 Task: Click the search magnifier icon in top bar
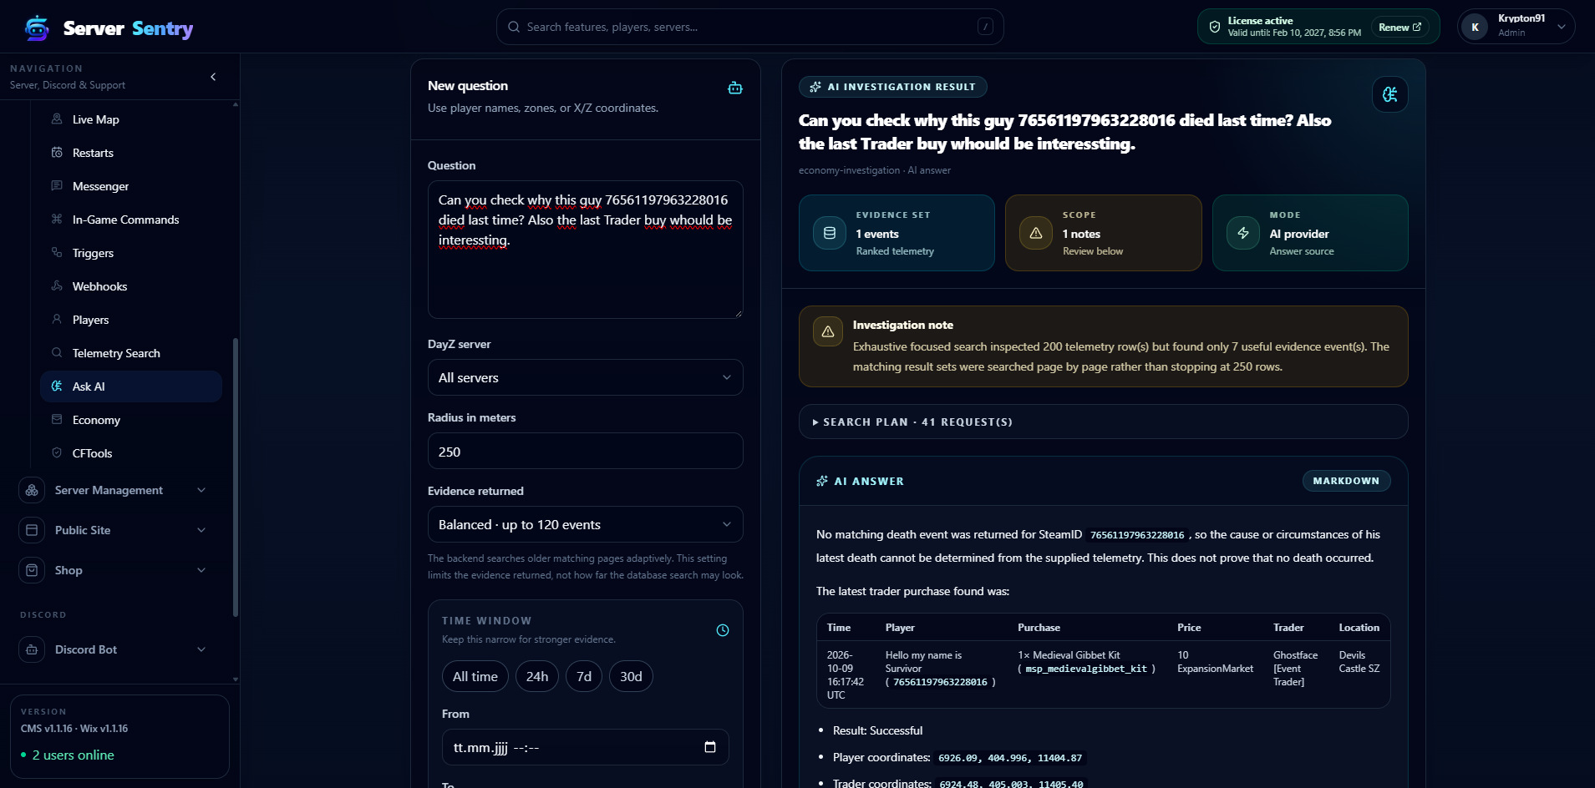pyautogui.click(x=514, y=27)
